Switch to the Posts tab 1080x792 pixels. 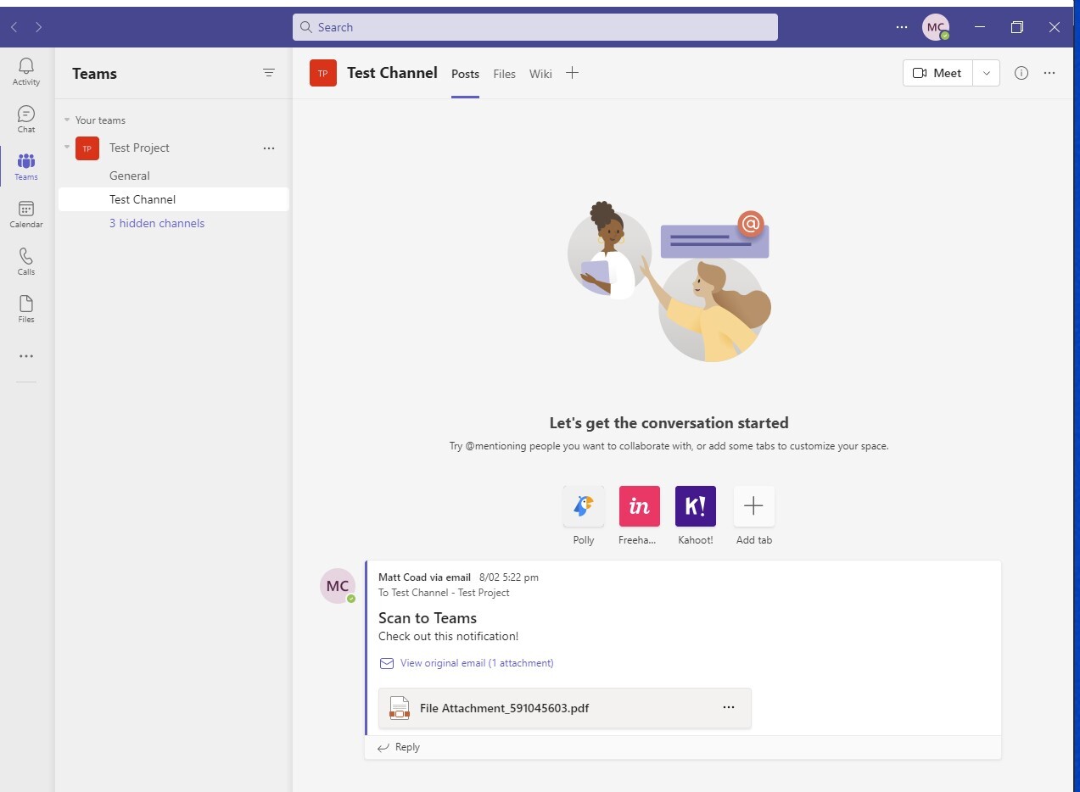point(465,74)
